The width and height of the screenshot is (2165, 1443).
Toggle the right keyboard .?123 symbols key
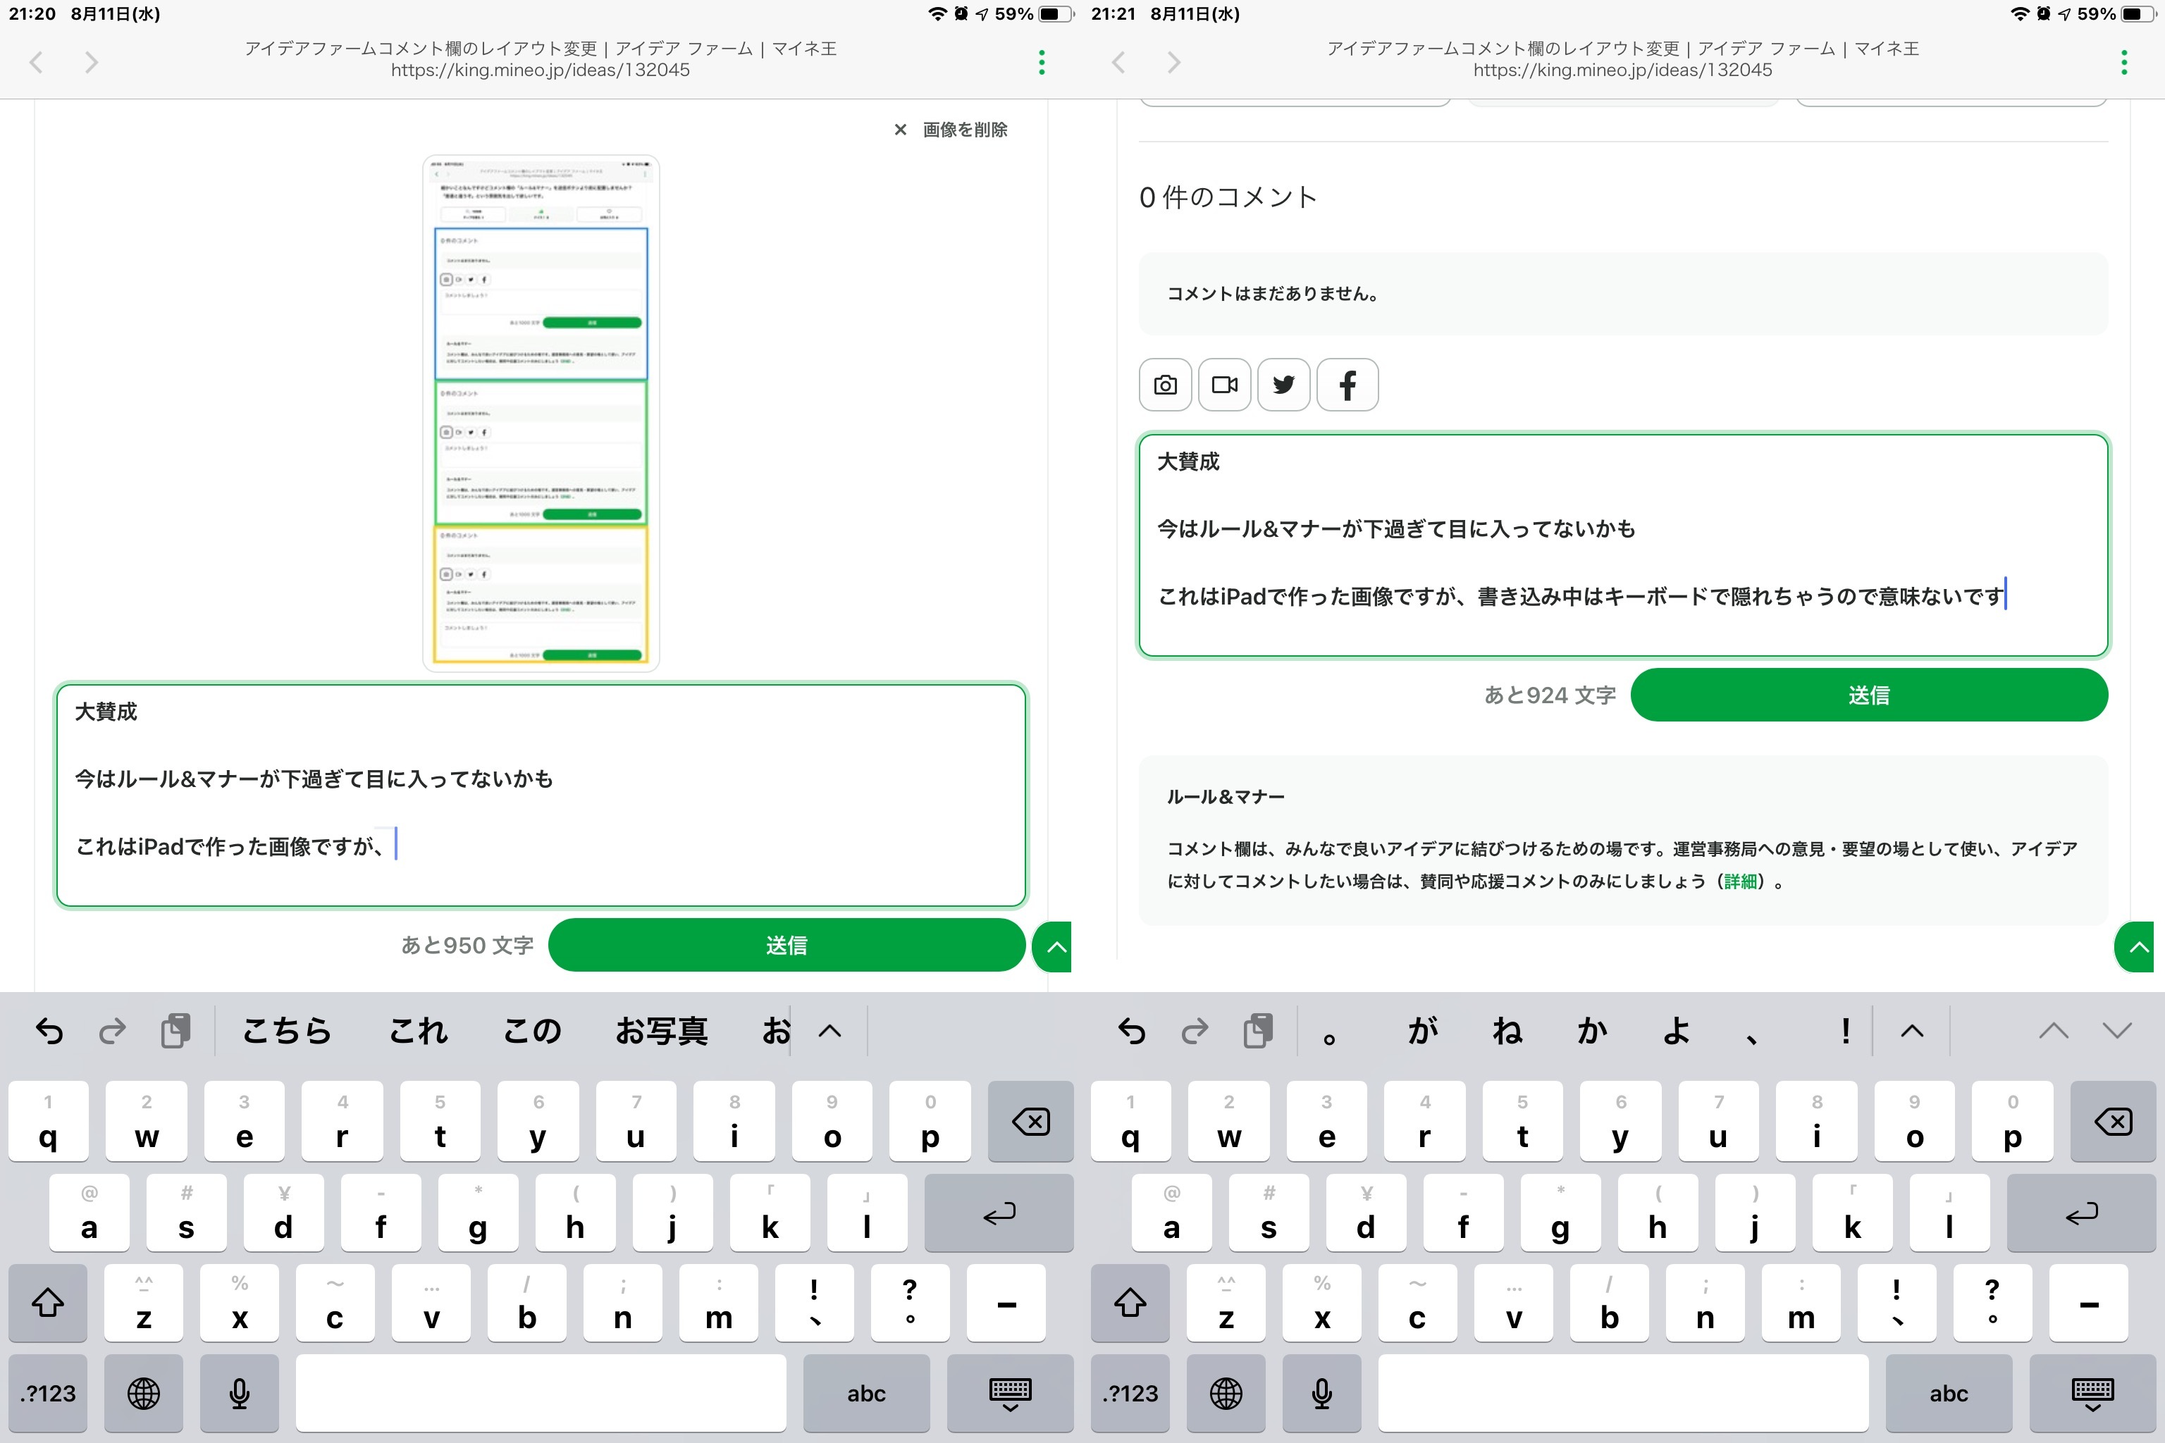1130,1393
